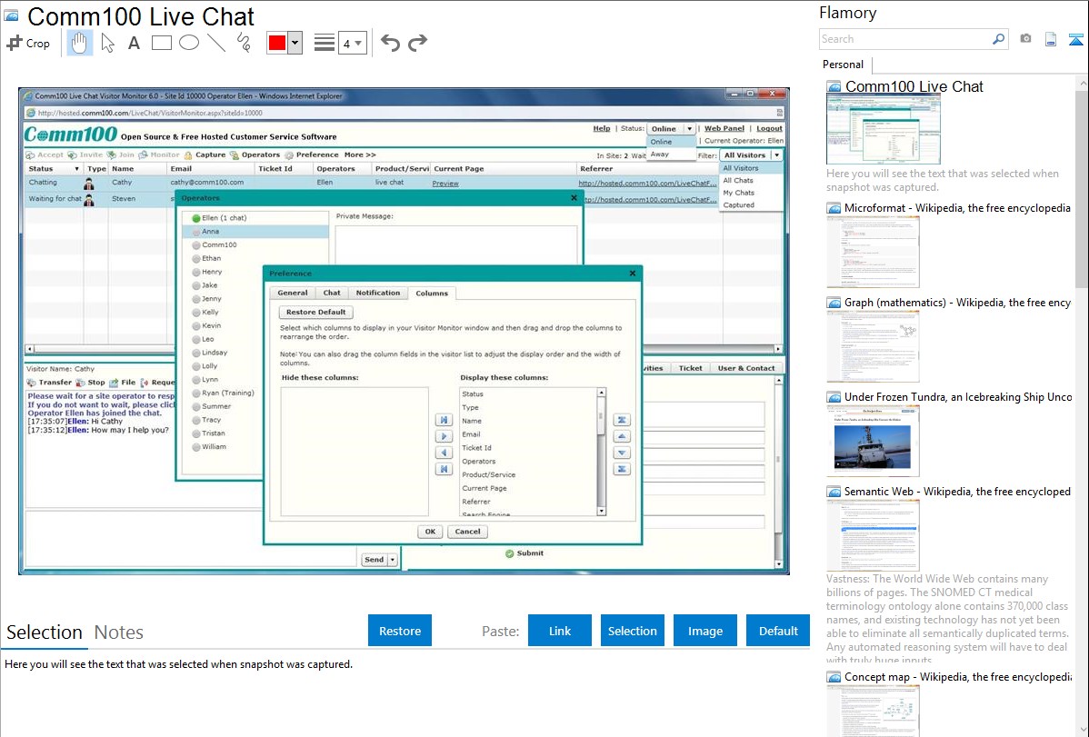This screenshot has height=737, width=1089.
Task: Paste as Image
Action: [704, 631]
